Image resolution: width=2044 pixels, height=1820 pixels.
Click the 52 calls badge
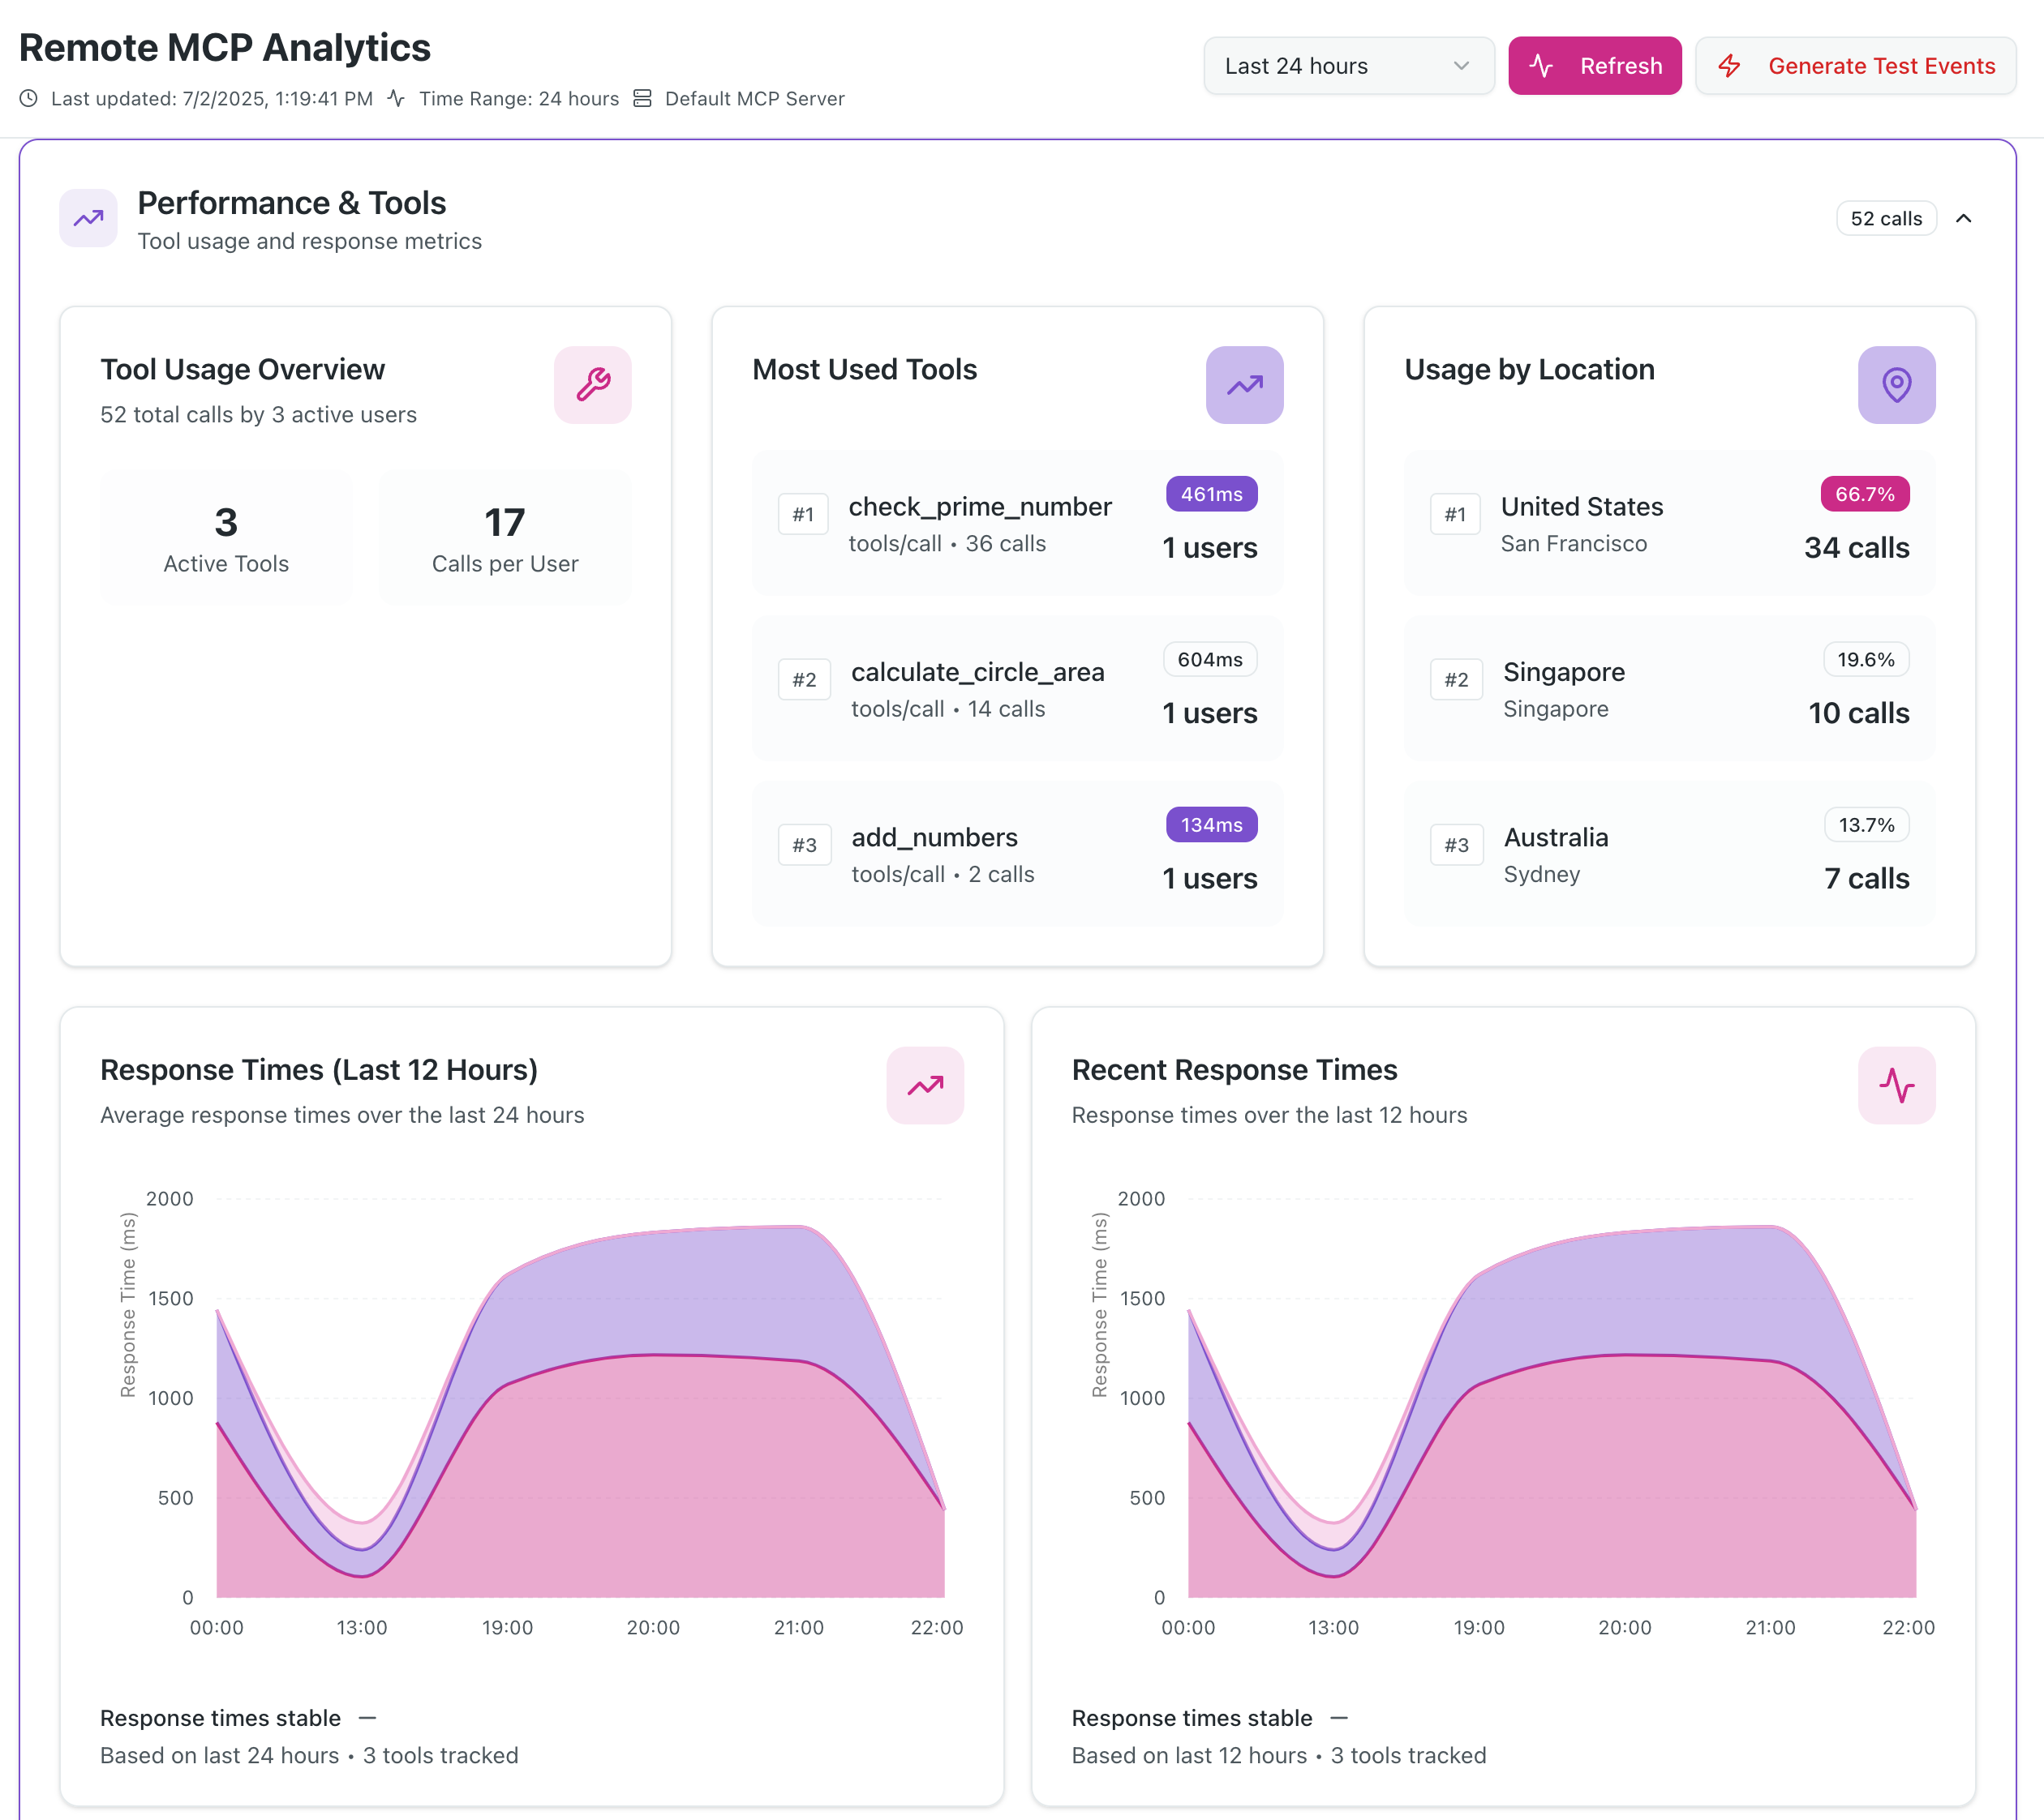1886,218
